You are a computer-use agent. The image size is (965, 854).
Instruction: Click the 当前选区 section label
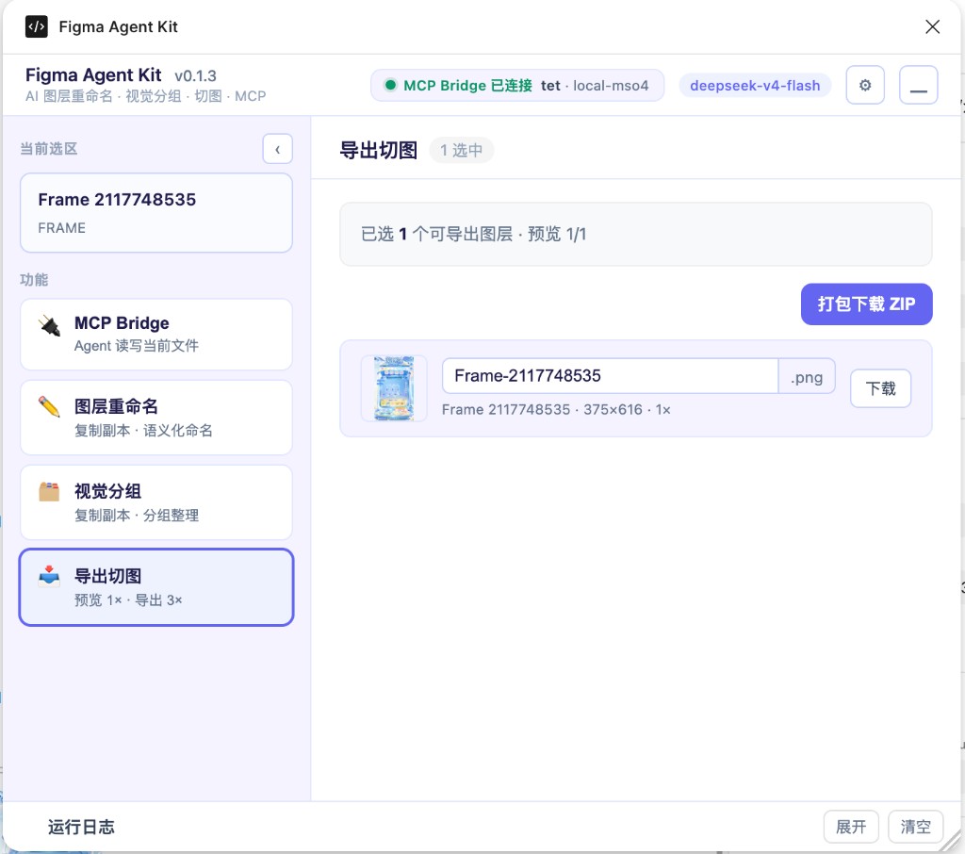click(x=49, y=149)
